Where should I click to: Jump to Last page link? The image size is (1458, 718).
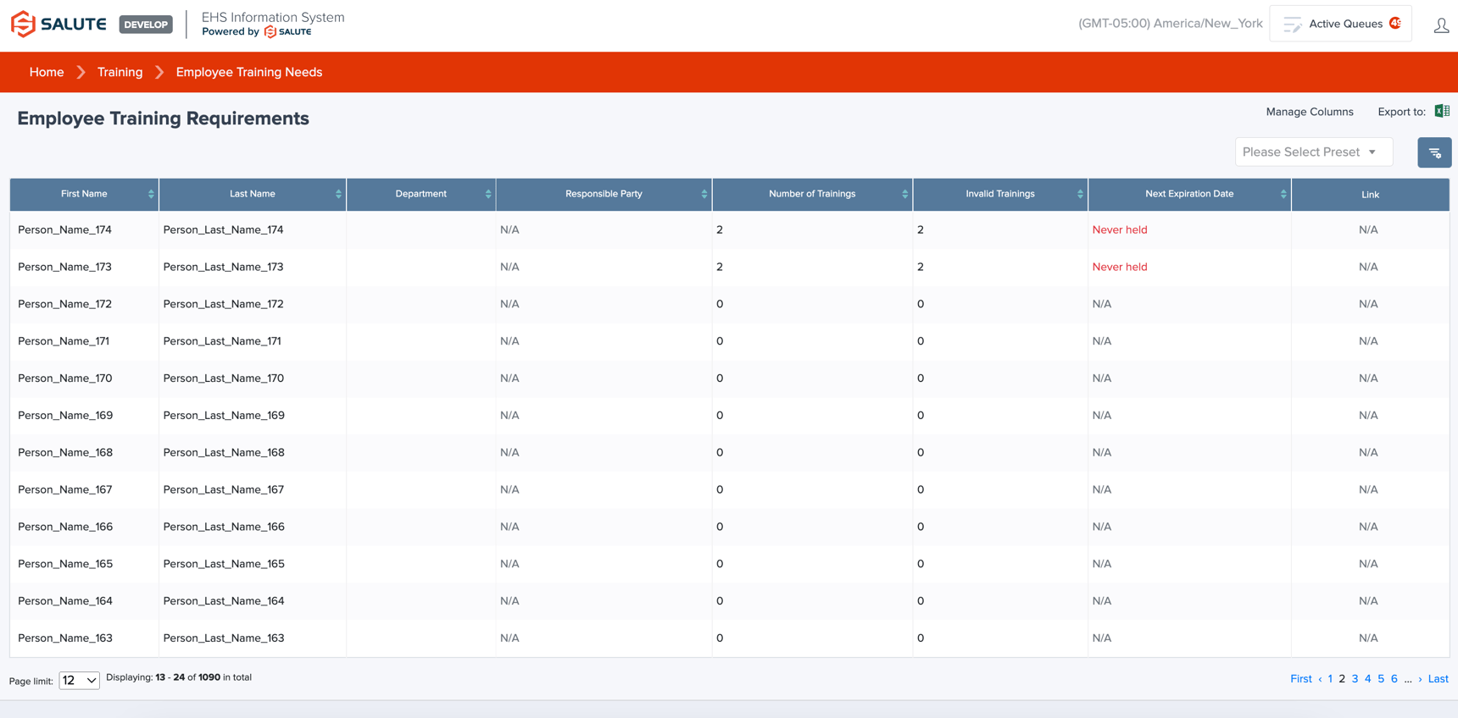click(x=1438, y=679)
